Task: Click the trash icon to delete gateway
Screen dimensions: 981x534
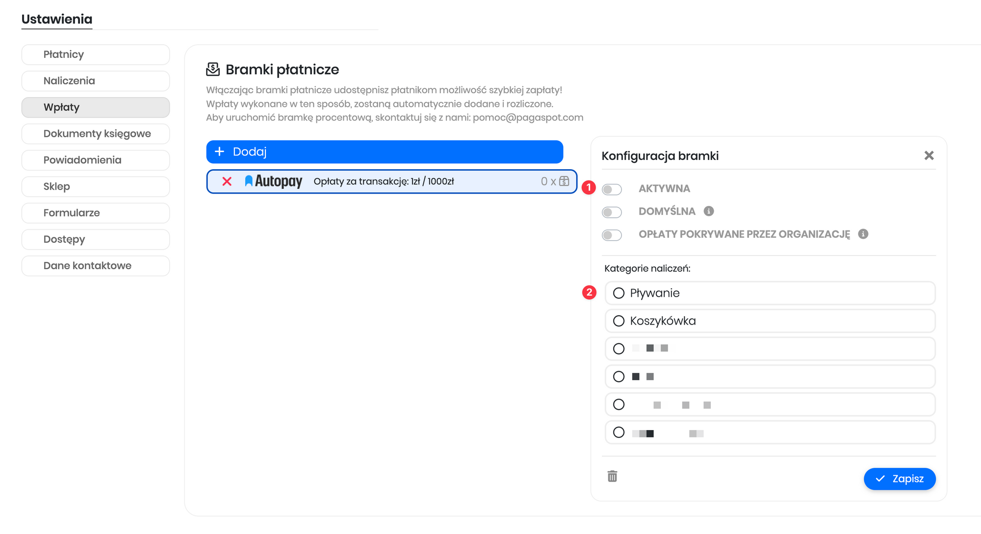Action: pos(612,476)
